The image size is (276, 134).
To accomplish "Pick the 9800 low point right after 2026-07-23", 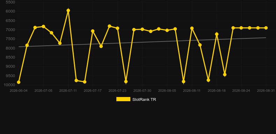I will [x=126, y=82].
